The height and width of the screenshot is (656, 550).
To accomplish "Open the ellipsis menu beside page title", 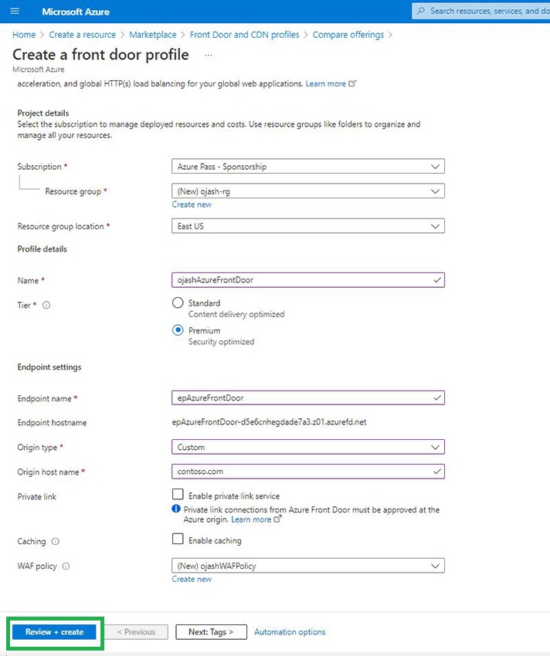I will click(x=208, y=55).
